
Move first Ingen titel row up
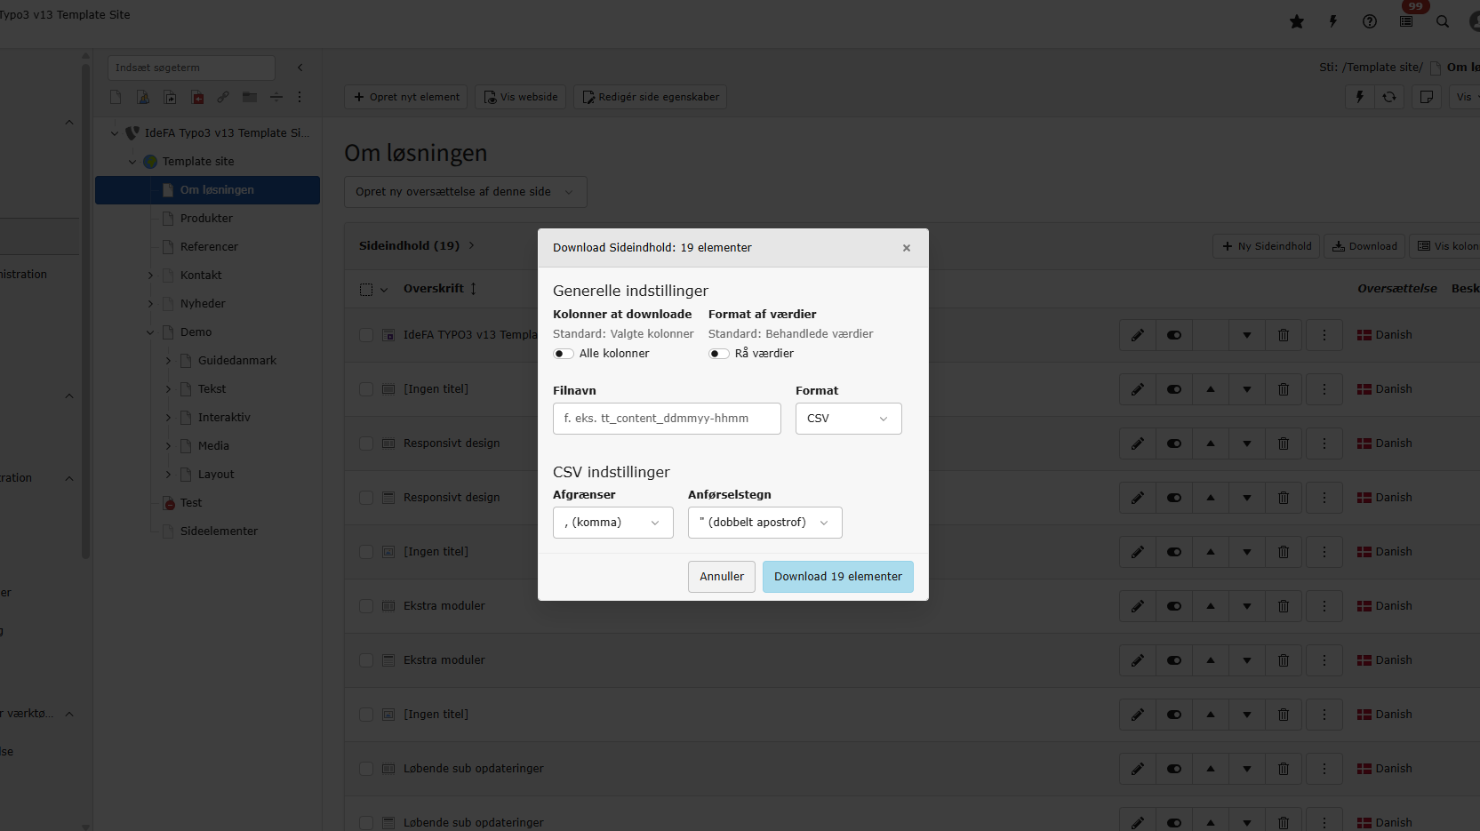1211,389
